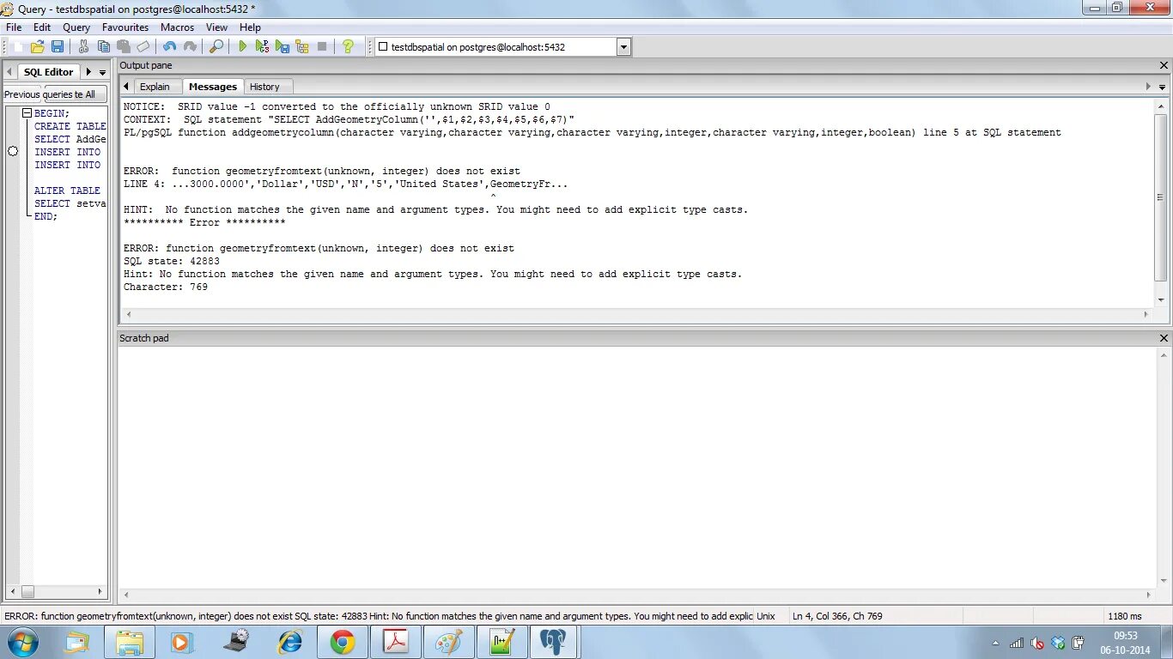Screen dimensions: 1173x659
Task: Open the File menu
Action: tap(14, 27)
